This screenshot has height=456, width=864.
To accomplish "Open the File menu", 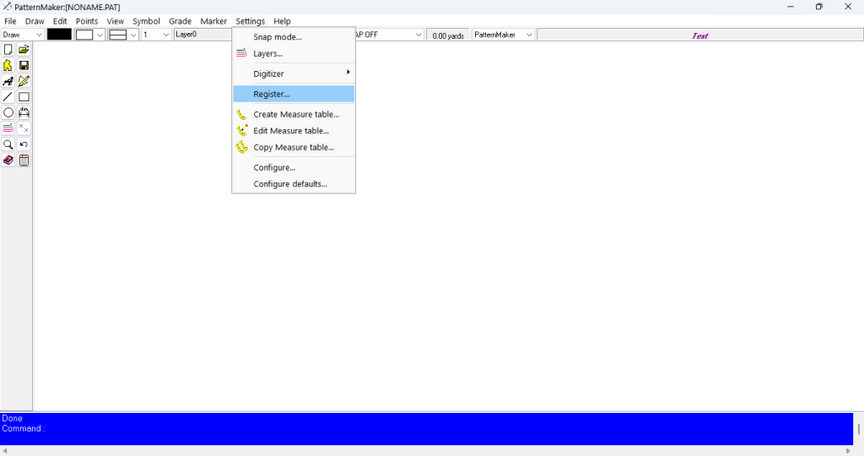I will [x=10, y=21].
